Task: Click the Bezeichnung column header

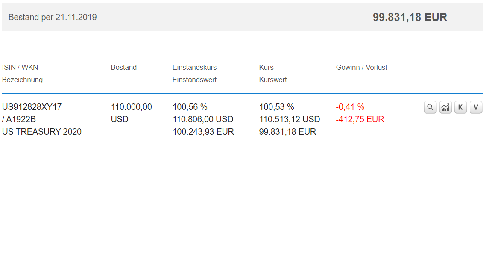Action: click(22, 80)
